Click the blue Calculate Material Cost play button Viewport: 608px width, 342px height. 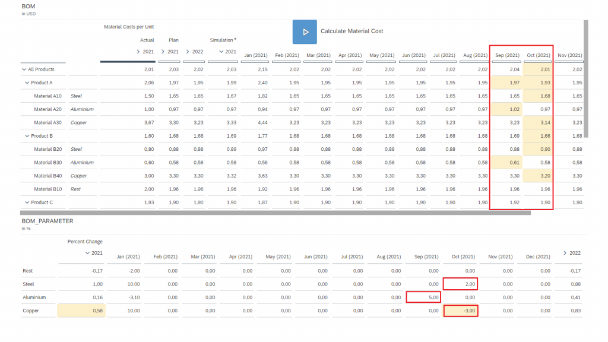coord(305,32)
